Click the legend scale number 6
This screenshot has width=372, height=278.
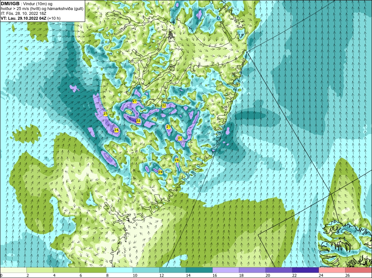tap(81, 275)
